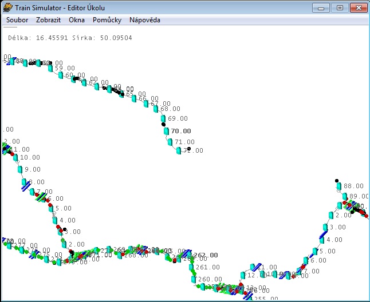This screenshot has height=302, width=370.
Task: Open the Pomůcky menu
Action: (107, 20)
